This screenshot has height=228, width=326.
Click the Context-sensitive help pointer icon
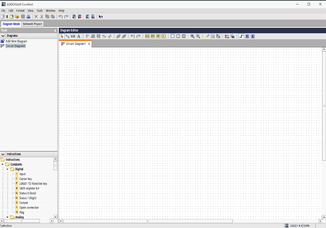tap(101, 17)
